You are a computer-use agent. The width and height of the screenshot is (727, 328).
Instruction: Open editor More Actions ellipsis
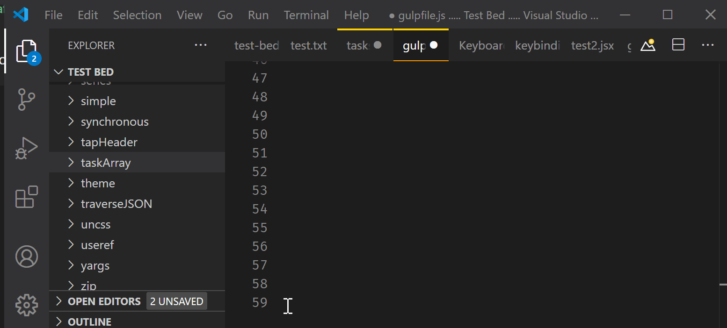point(708,45)
